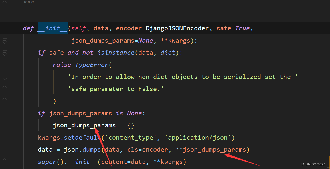Click the highlighted __init__ after def
This screenshot has width=330, height=169.
tap(53, 28)
